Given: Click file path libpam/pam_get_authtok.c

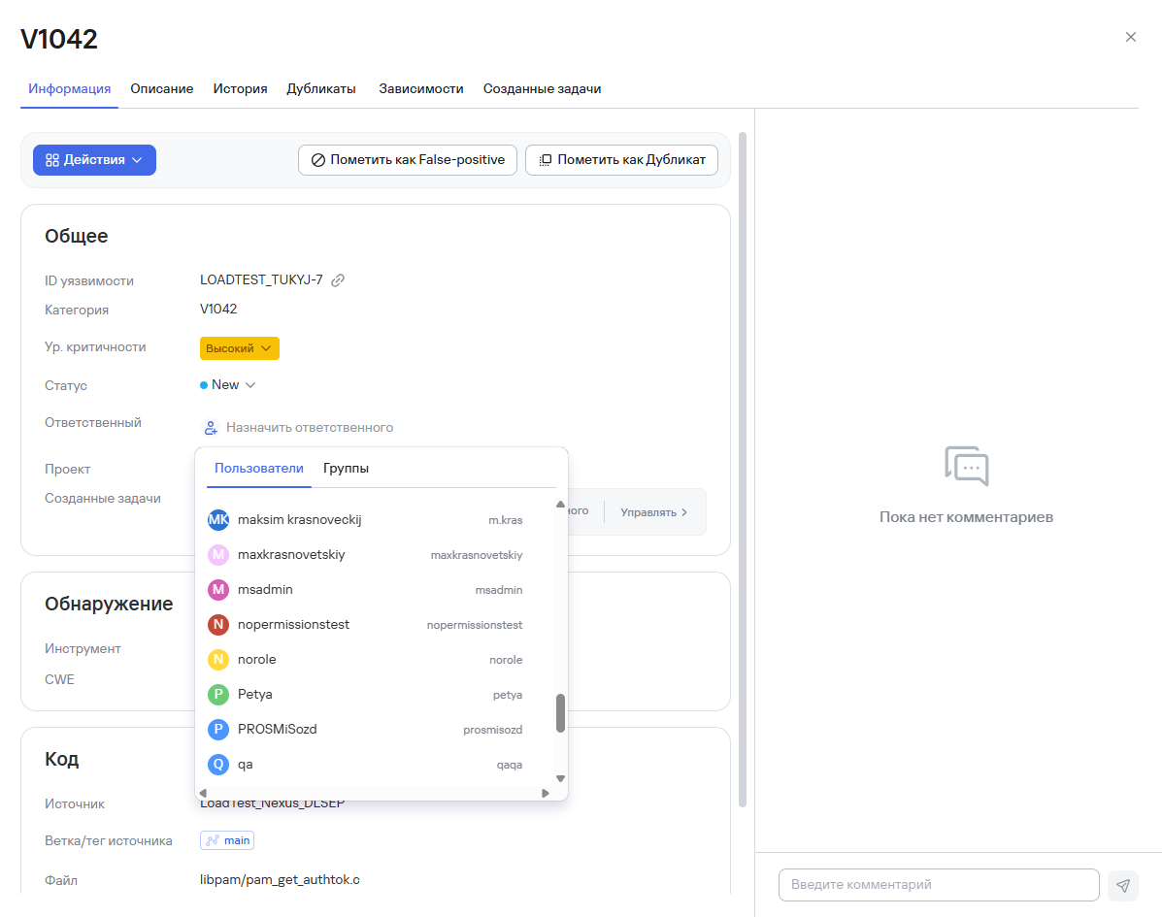Looking at the screenshot, I should (x=281, y=880).
